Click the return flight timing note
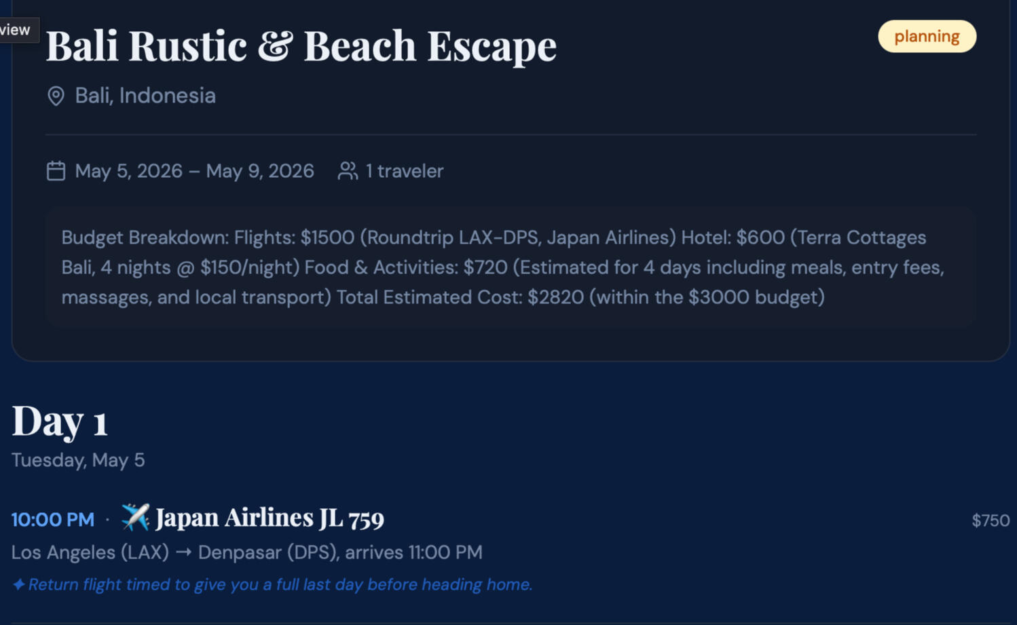Viewport: 1017px width, 625px height. [280, 584]
